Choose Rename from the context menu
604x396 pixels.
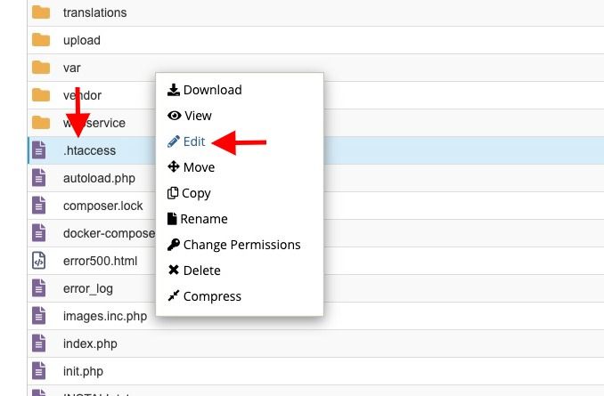204,219
